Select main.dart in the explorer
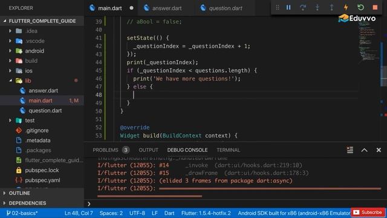This screenshot has height=218, width=387. pos(42,101)
